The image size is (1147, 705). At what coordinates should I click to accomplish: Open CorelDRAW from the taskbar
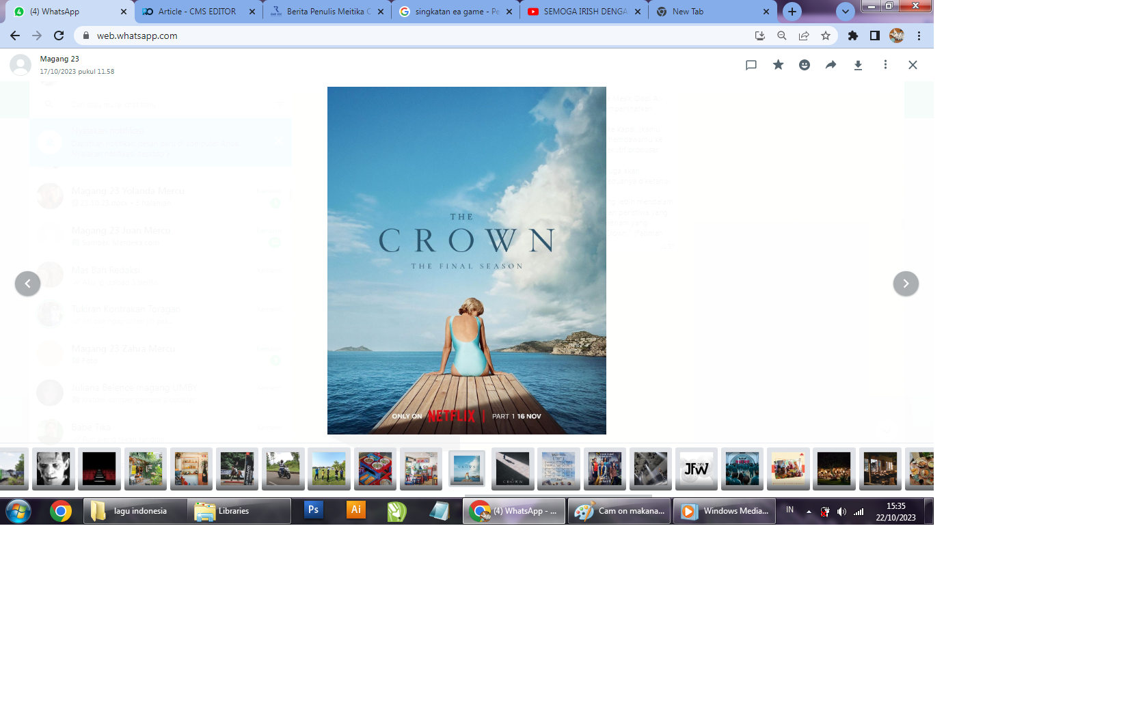point(397,511)
